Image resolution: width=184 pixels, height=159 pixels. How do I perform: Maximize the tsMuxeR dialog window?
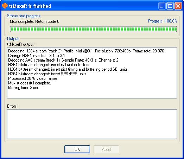(170, 6)
